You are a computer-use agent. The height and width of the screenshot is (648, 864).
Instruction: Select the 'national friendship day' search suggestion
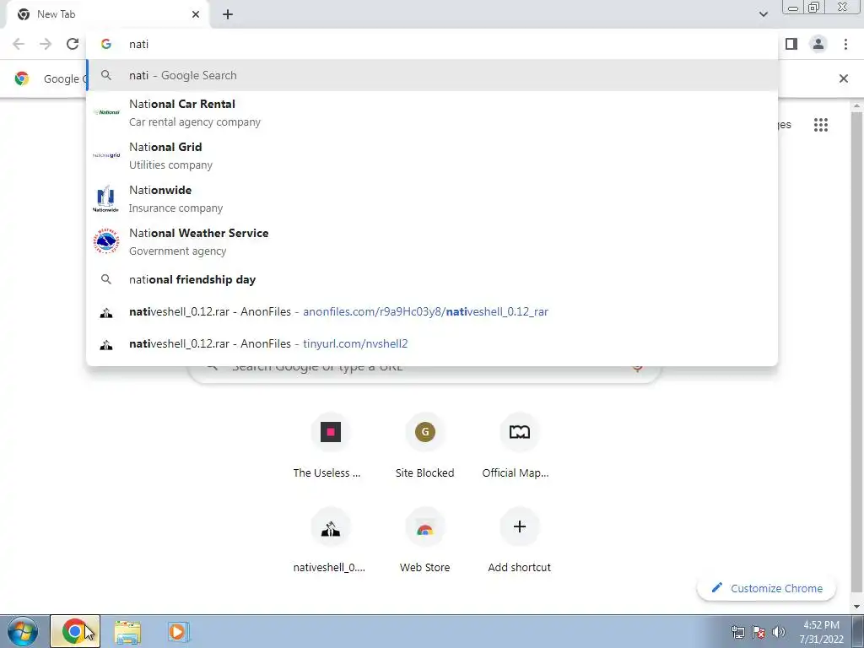(432, 279)
